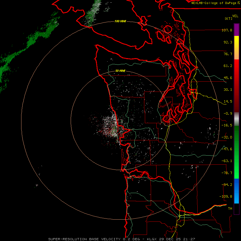Pick the gray near-zero segment of the color bar
The image size is (241, 241).
(236, 119)
